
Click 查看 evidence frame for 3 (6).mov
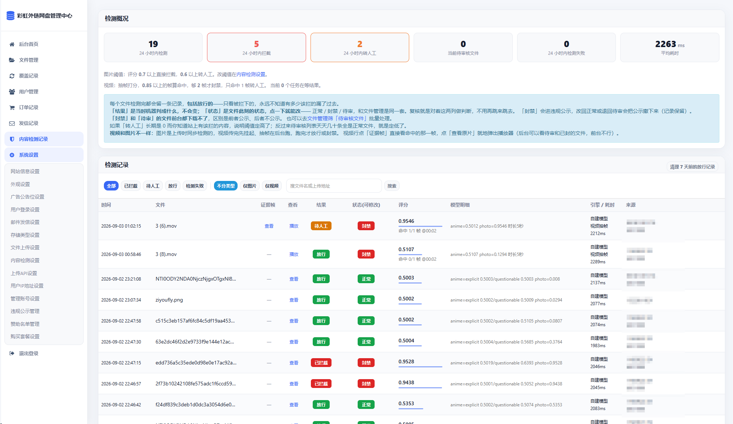click(x=269, y=226)
